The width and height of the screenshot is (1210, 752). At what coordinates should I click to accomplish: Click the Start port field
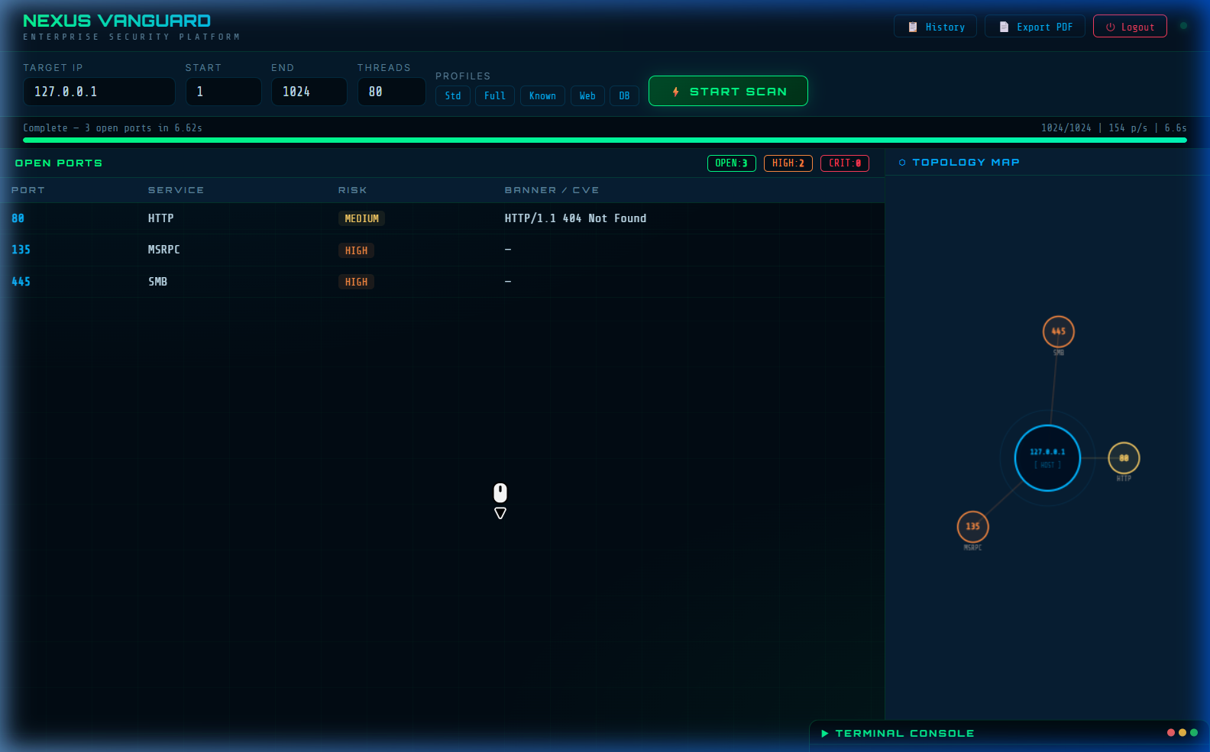pyautogui.click(x=224, y=92)
